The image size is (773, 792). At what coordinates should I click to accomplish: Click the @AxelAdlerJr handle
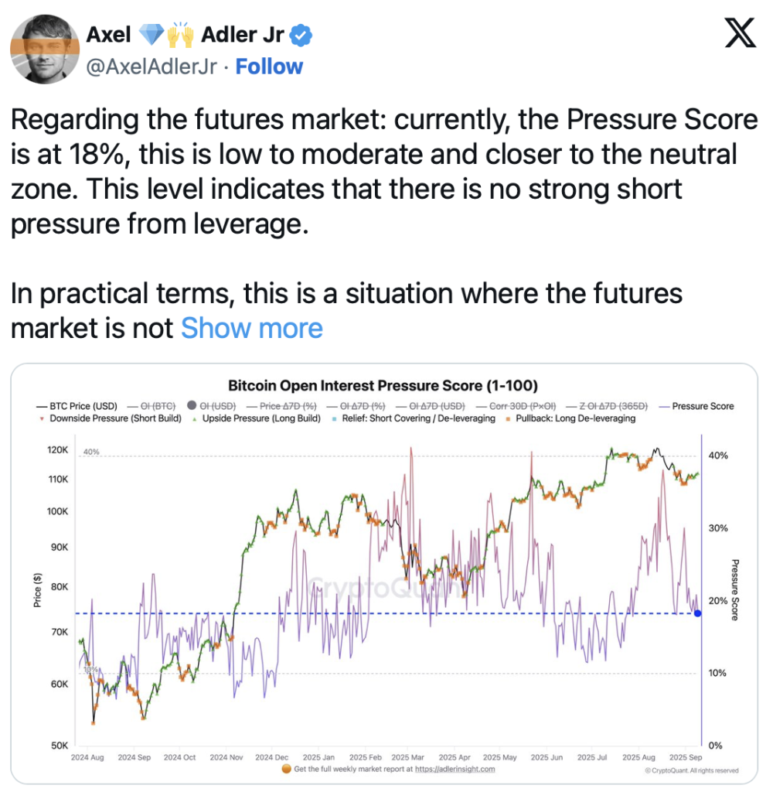[x=151, y=67]
